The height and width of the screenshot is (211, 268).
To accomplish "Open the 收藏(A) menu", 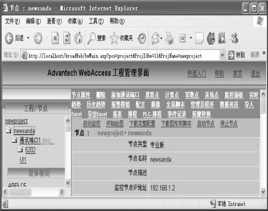I will (75, 21).
